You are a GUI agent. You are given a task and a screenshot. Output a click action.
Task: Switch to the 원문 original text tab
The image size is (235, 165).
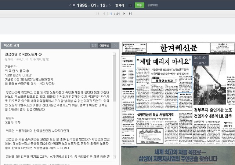point(94,45)
